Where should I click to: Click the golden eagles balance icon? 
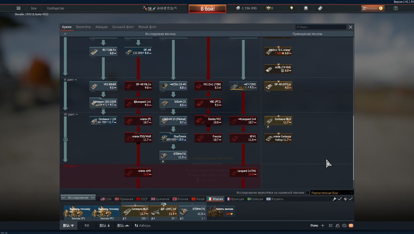tap(268, 8)
